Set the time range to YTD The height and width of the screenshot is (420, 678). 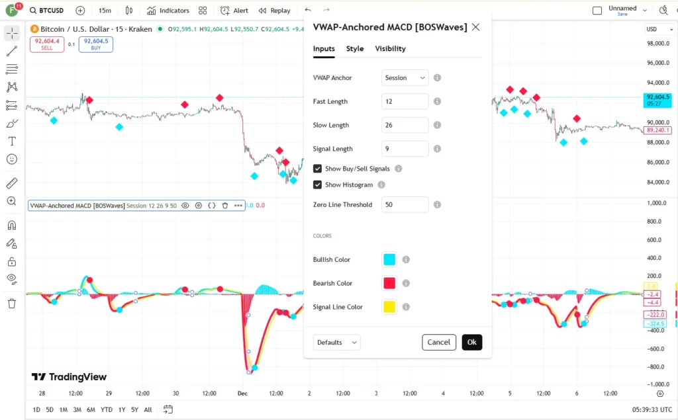tap(107, 409)
